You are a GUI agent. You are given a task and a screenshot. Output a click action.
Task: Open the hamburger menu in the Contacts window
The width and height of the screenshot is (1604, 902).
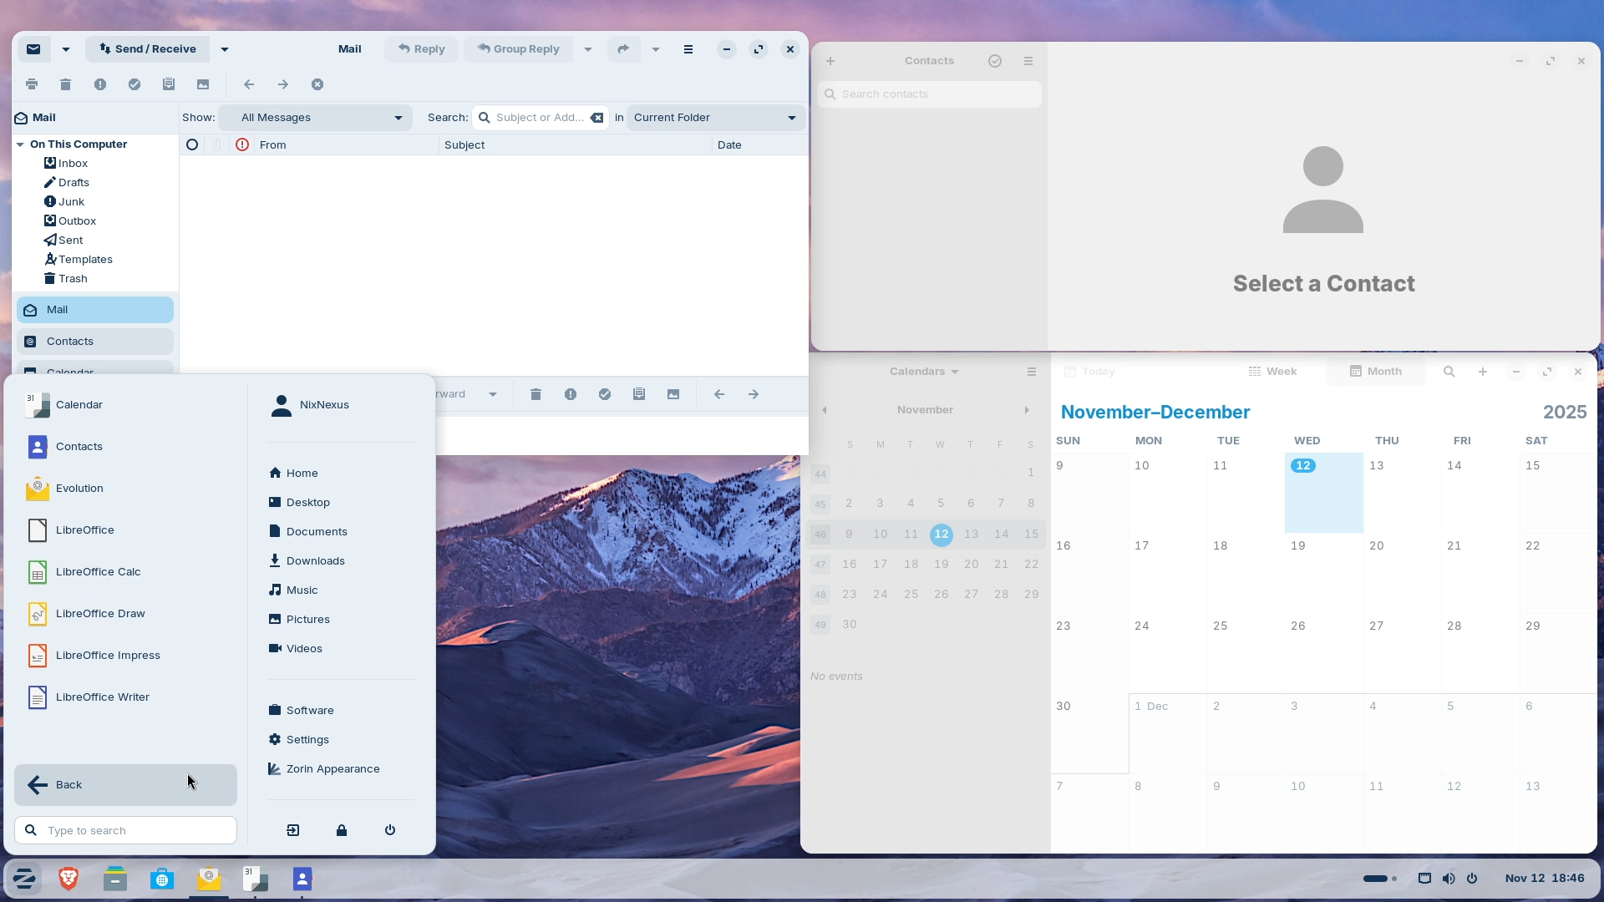pyautogui.click(x=1028, y=60)
